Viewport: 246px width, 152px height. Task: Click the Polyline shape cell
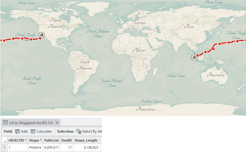tap(35, 147)
